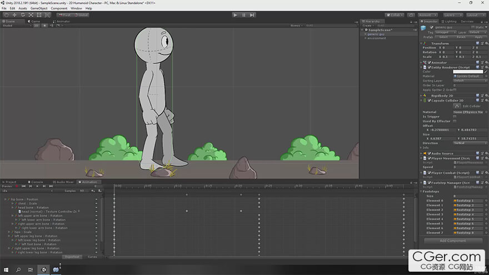The height and width of the screenshot is (275, 489).
Task: Open Task View in taskbar
Action: click(30, 269)
